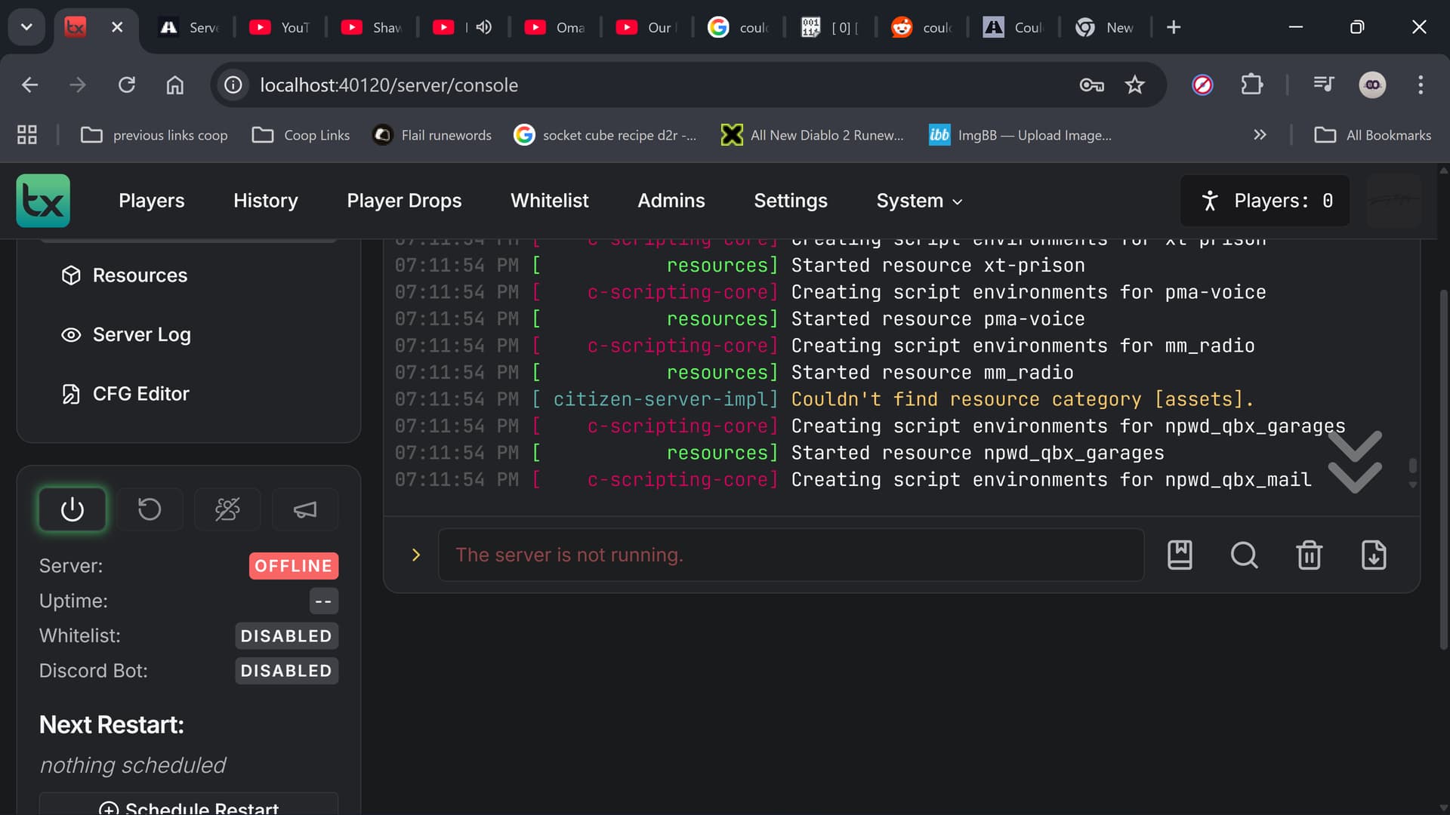Click the kick all players icon
This screenshot has width=1450, height=815.
(x=227, y=509)
